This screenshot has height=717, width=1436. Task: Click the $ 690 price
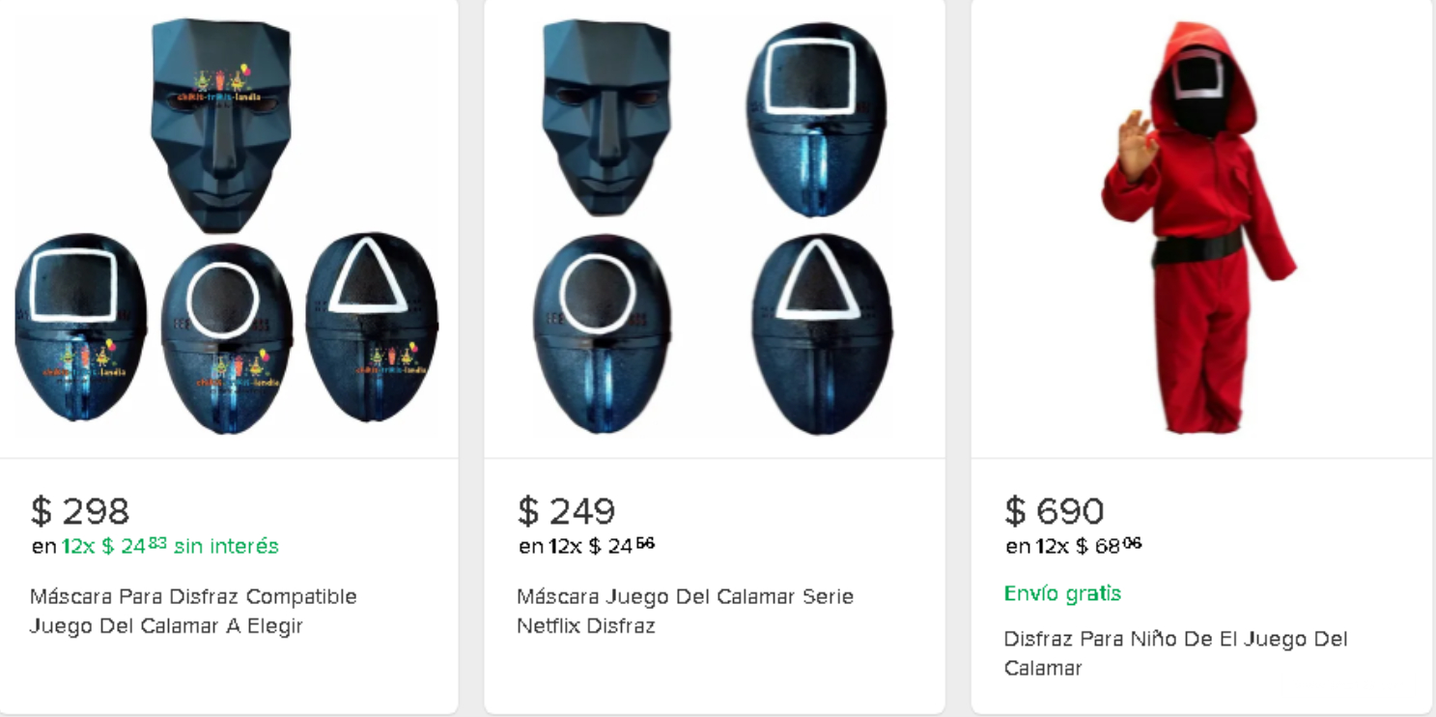pyautogui.click(x=1054, y=510)
